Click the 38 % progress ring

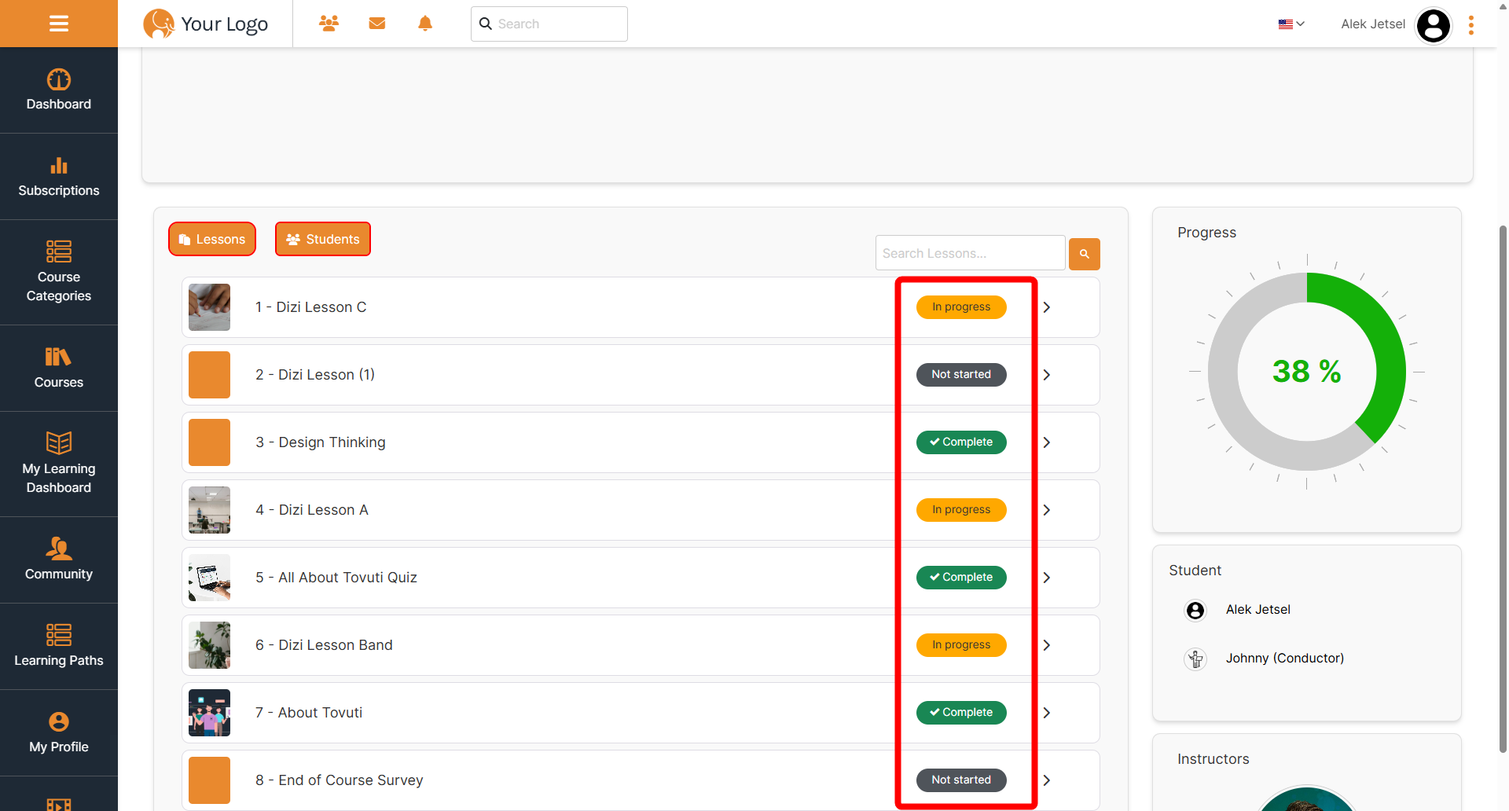tap(1307, 372)
